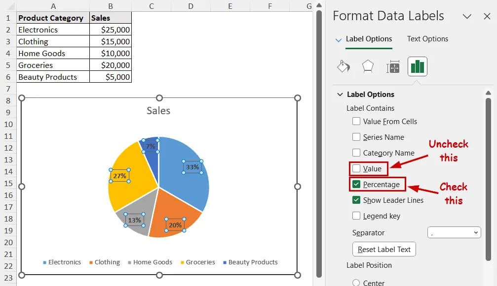
Task: Select the Label Options bar chart icon
Action: [x=417, y=66]
